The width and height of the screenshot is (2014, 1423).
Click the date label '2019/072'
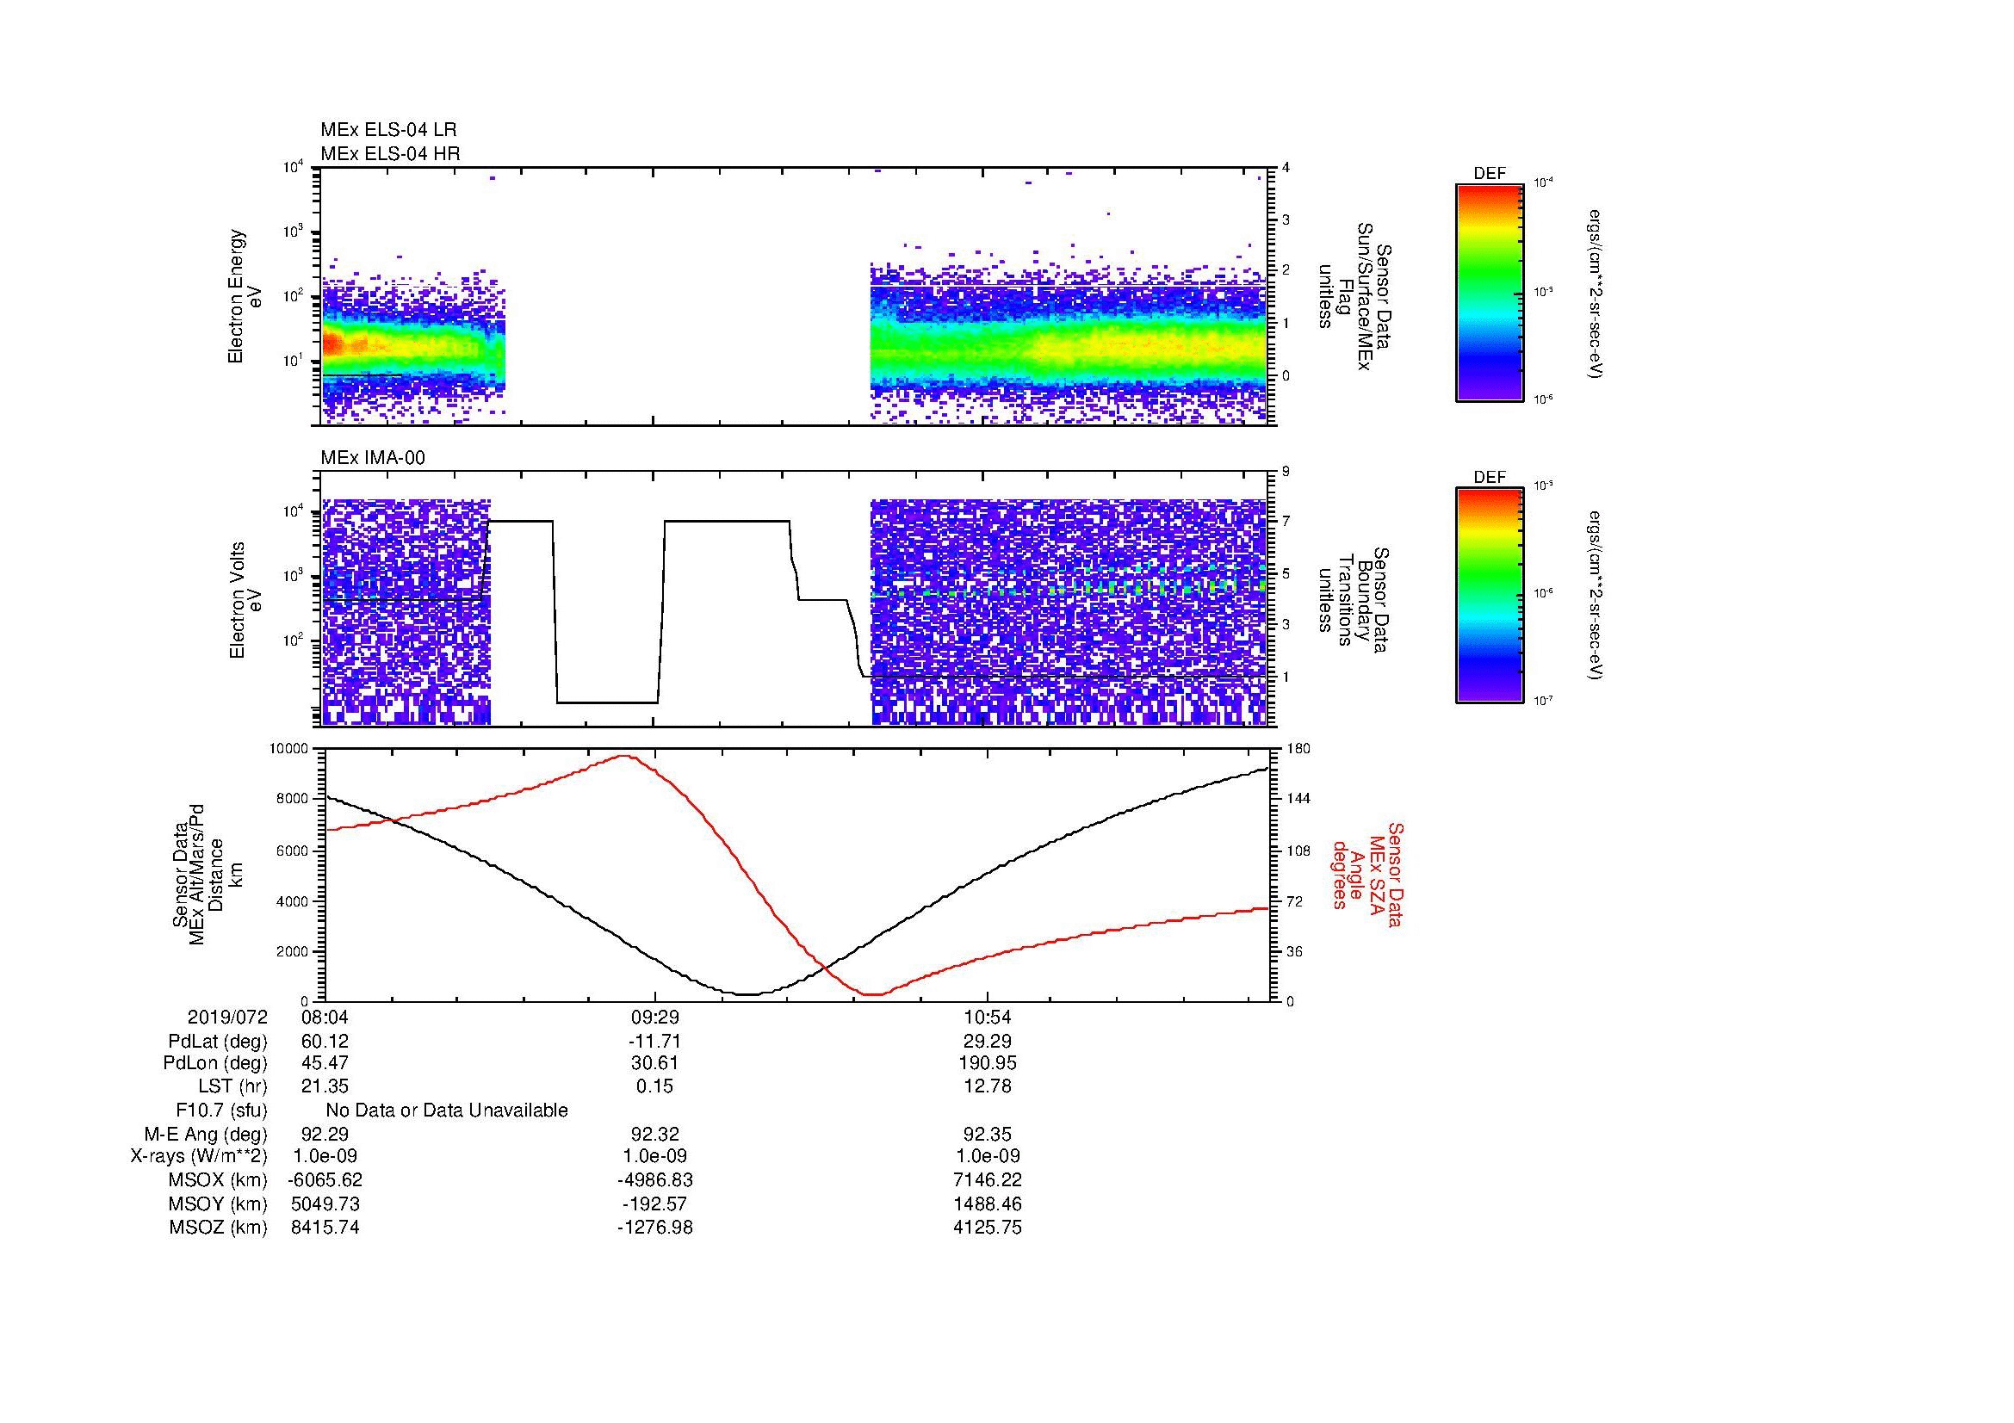227,1017
